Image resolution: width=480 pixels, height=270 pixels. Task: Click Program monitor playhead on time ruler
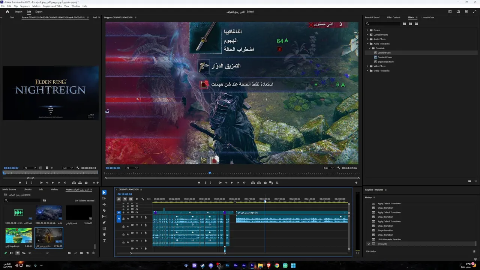pos(210,173)
